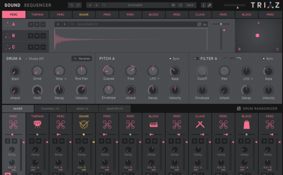Select low-pass filter shape icon

coord(239,58)
